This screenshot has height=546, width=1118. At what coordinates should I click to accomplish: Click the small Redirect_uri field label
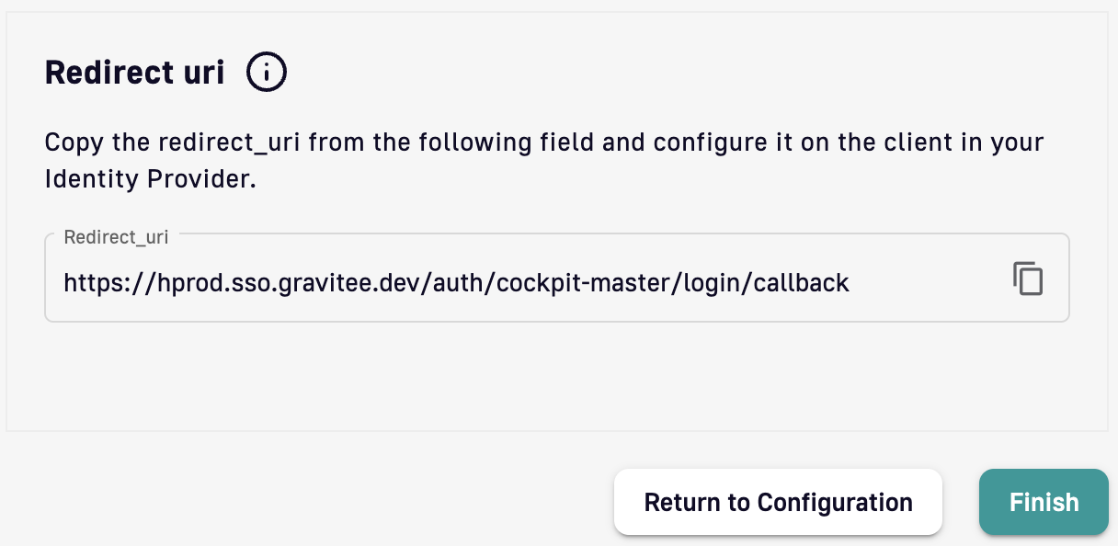tap(116, 236)
